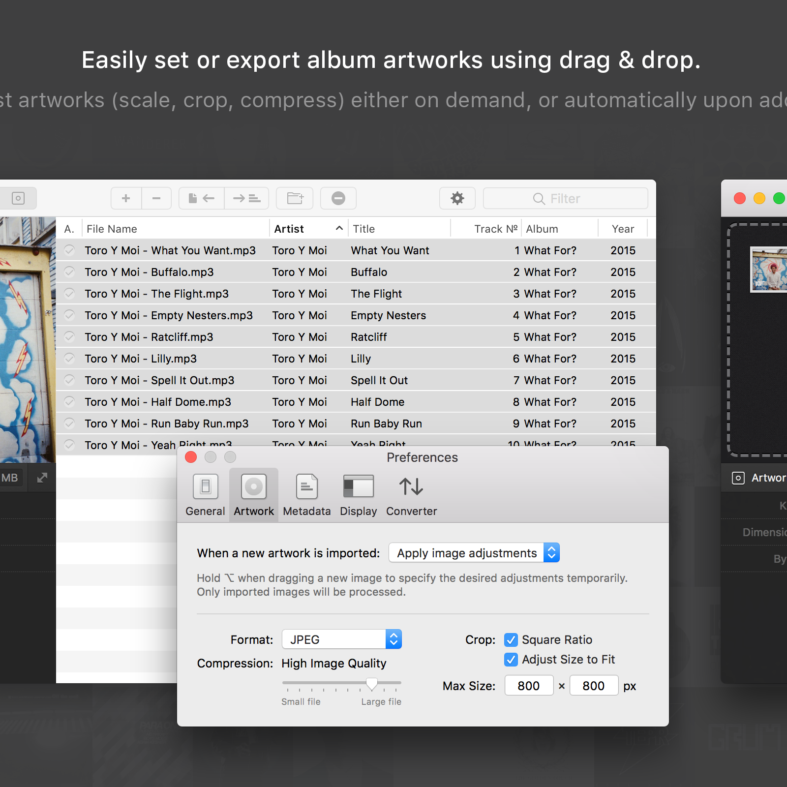Toggle checkmark for Spell It Out.mp3 row
Image resolution: width=787 pixels, height=787 pixels.
tap(70, 380)
